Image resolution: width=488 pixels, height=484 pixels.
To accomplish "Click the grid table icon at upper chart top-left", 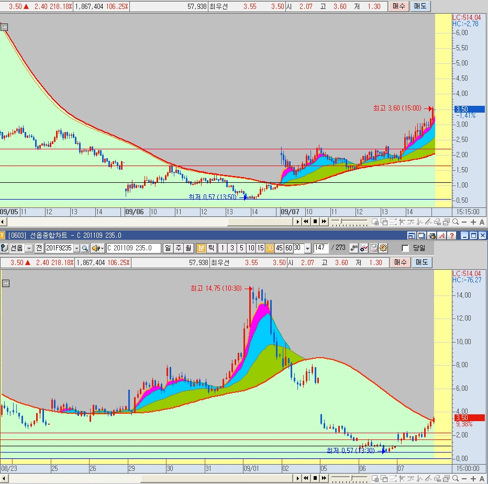I will click(x=4, y=27).
